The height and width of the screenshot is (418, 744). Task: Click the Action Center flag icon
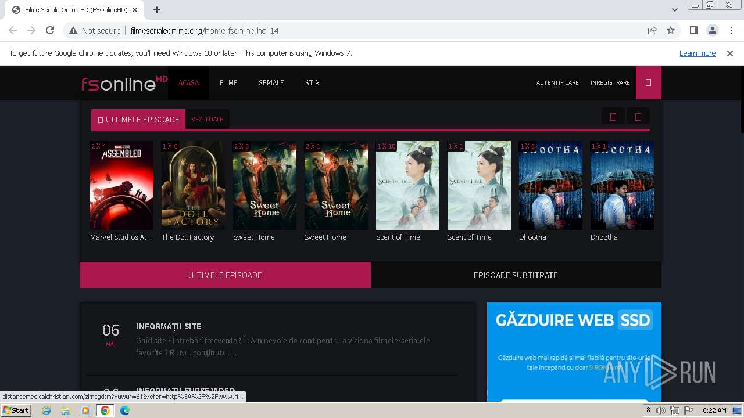coord(689,410)
